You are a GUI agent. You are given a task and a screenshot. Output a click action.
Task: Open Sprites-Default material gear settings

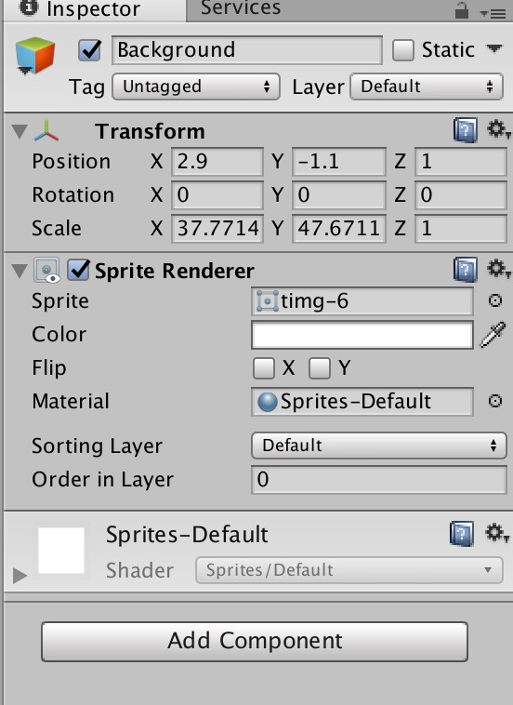497,533
